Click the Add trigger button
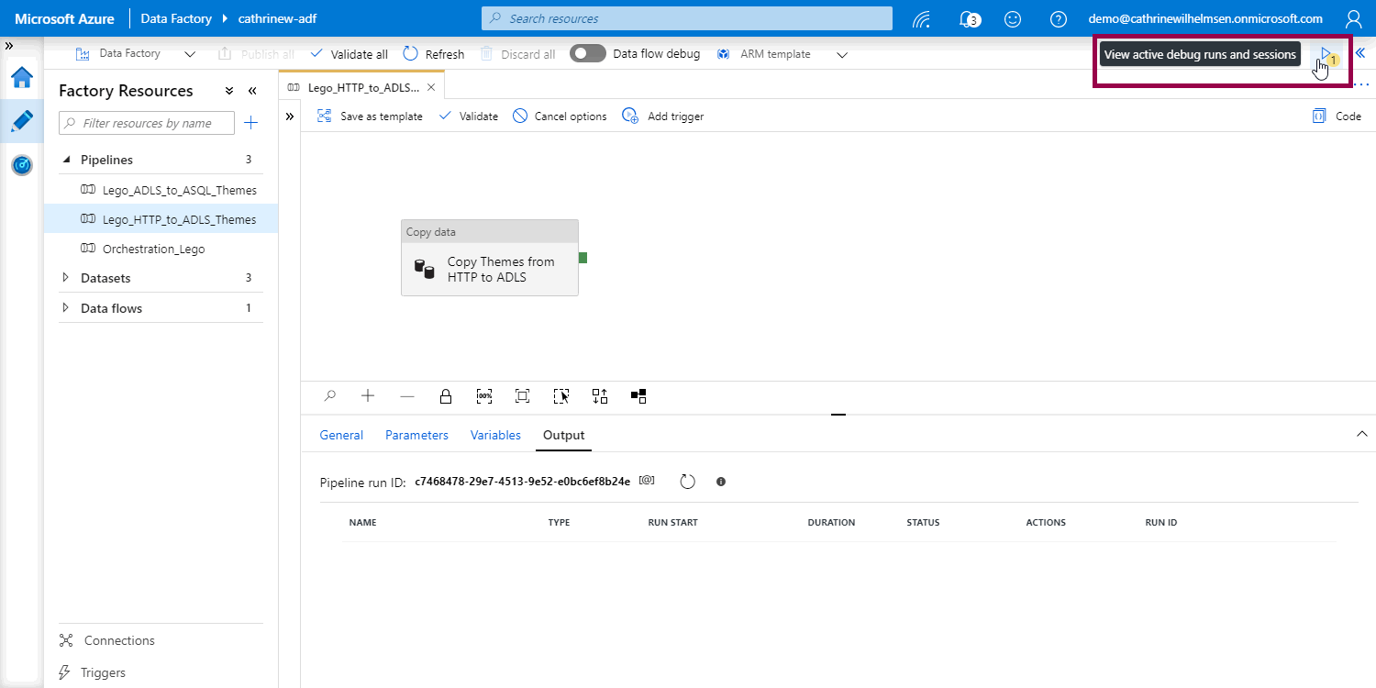This screenshot has width=1376, height=688. 663,117
